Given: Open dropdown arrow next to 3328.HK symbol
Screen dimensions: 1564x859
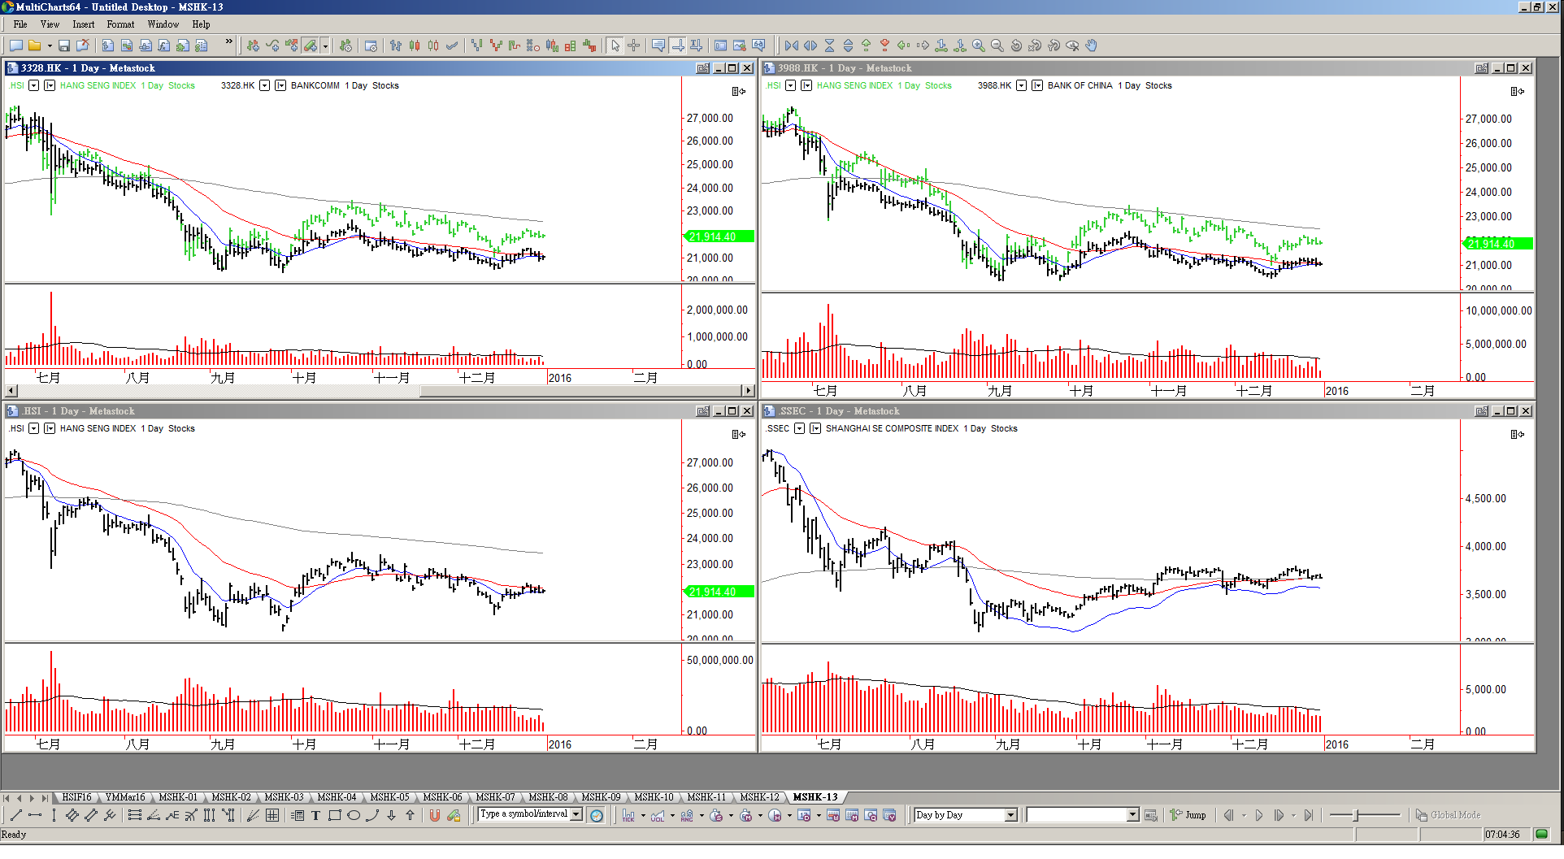Looking at the screenshot, I should 264,85.
